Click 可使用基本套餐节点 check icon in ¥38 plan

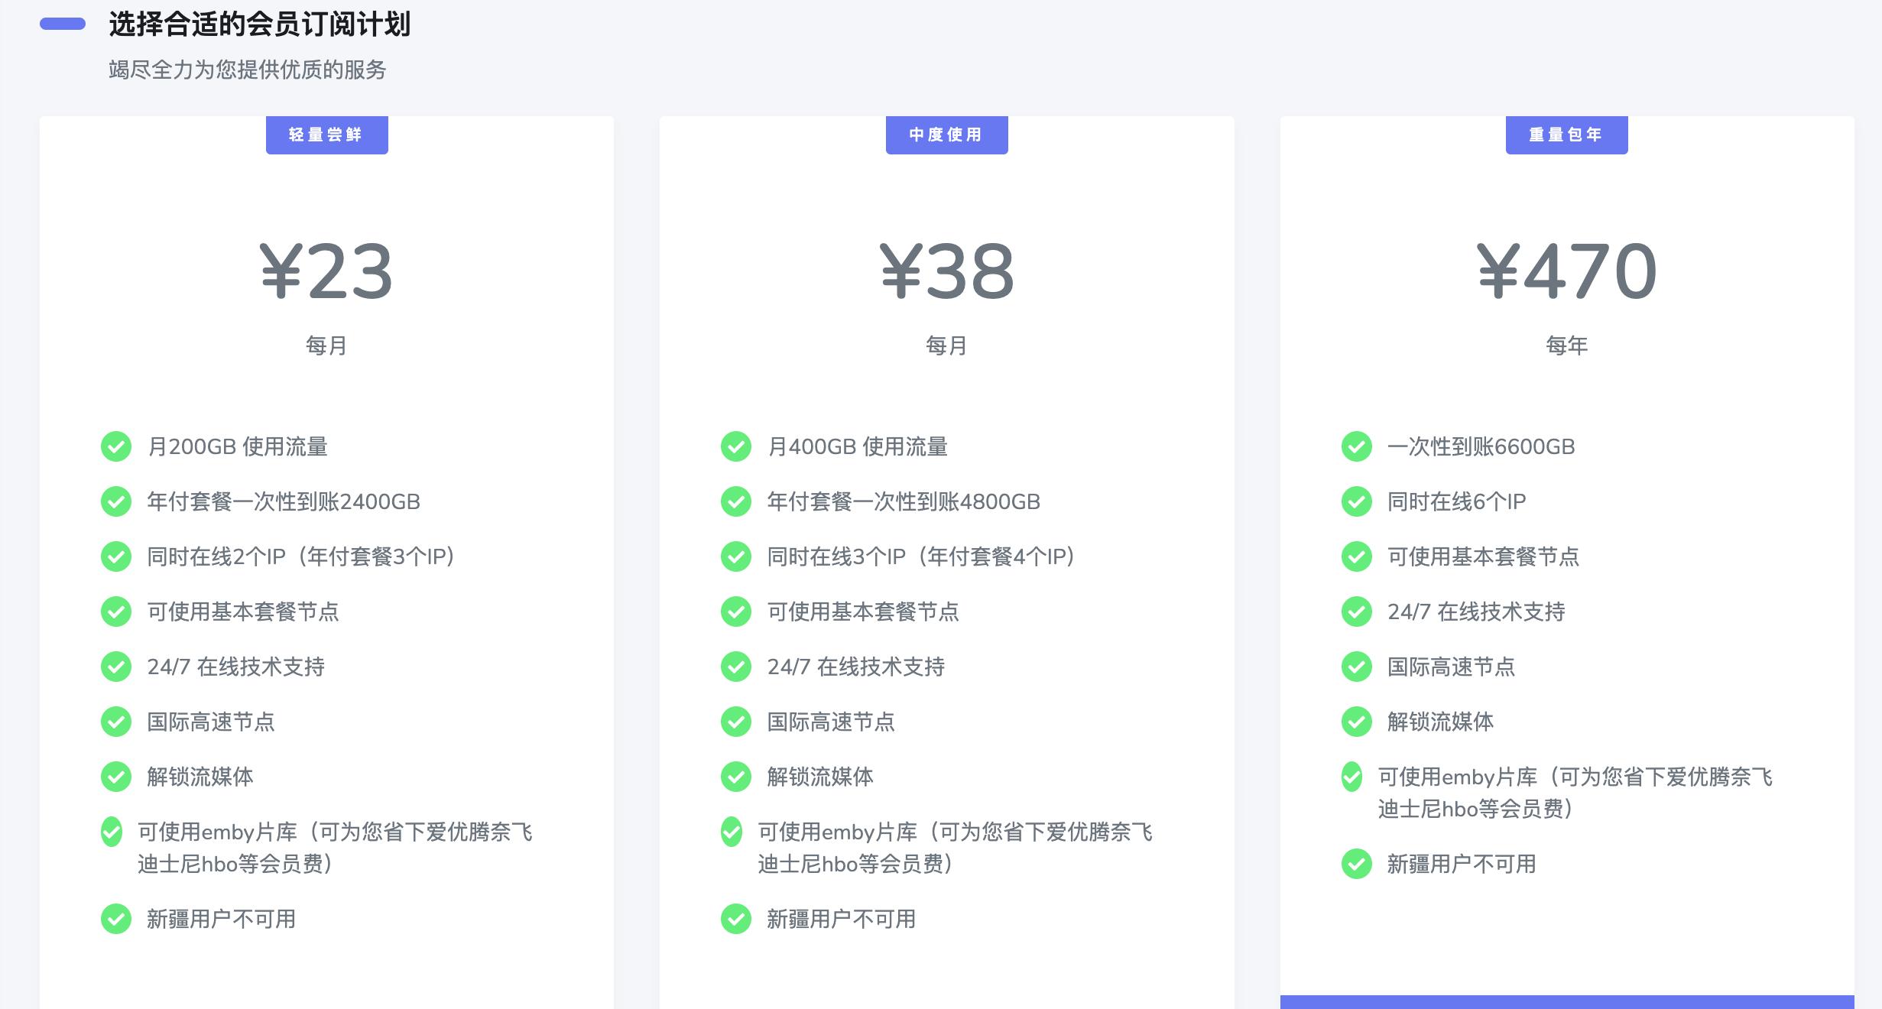click(736, 612)
